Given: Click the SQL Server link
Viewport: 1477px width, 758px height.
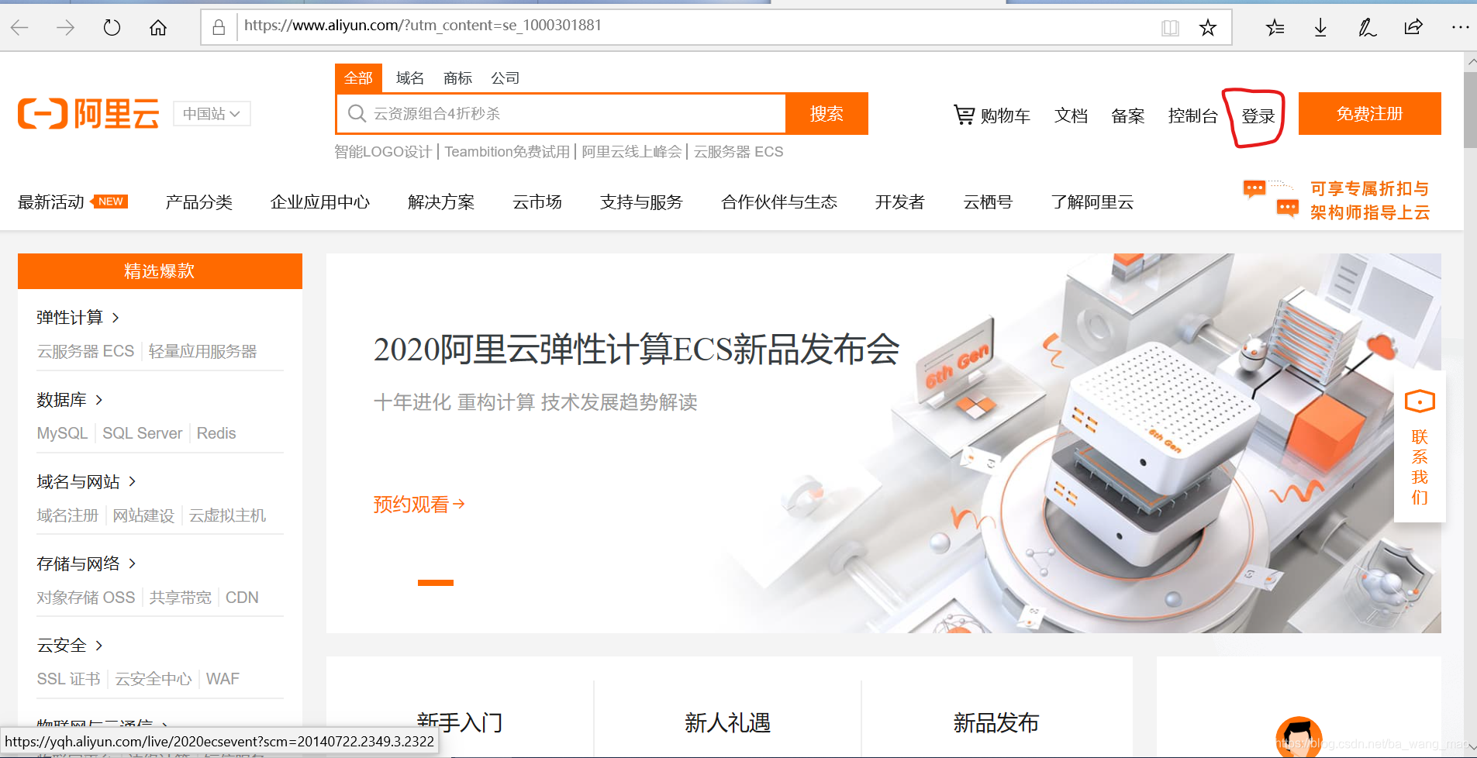Looking at the screenshot, I should 142,433.
